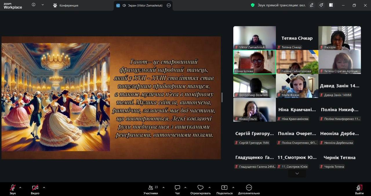Select the Экран (Viktor Zamashniuk) tab
The image size is (371, 196).
142,5
